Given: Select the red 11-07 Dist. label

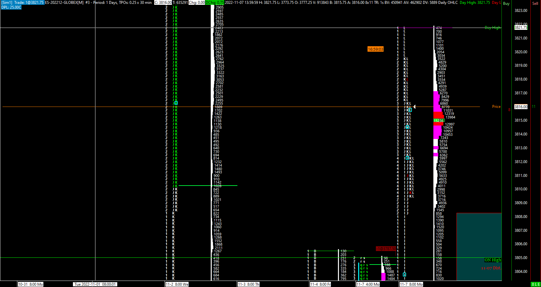Looking at the screenshot, I should coord(491,268).
